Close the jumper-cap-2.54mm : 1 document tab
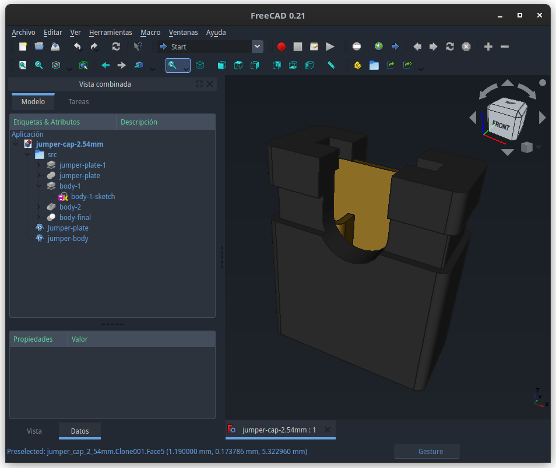This screenshot has width=556, height=468. [328, 430]
